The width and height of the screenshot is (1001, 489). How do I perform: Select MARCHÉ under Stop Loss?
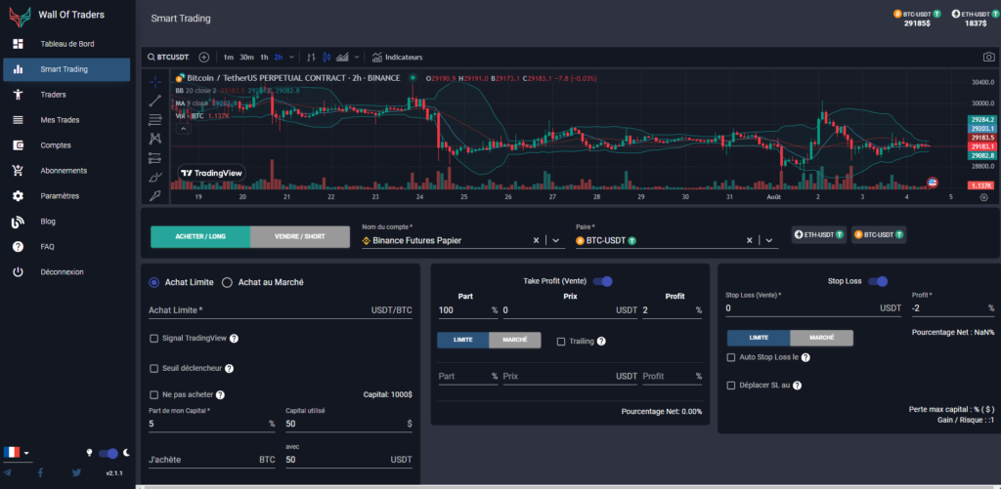(x=821, y=338)
